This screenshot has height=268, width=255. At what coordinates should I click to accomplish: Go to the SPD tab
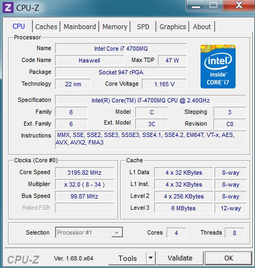[x=143, y=27]
